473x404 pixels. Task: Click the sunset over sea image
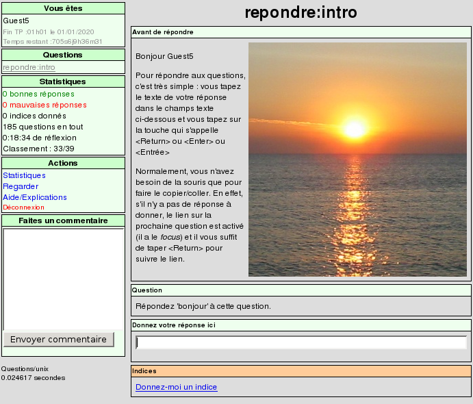357,160
